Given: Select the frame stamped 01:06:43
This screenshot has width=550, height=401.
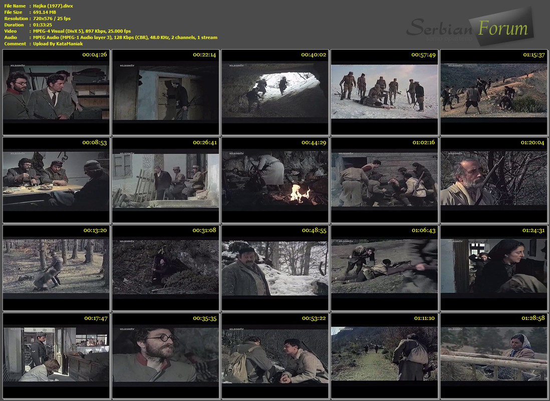Looking at the screenshot, I should pyautogui.click(x=384, y=268).
